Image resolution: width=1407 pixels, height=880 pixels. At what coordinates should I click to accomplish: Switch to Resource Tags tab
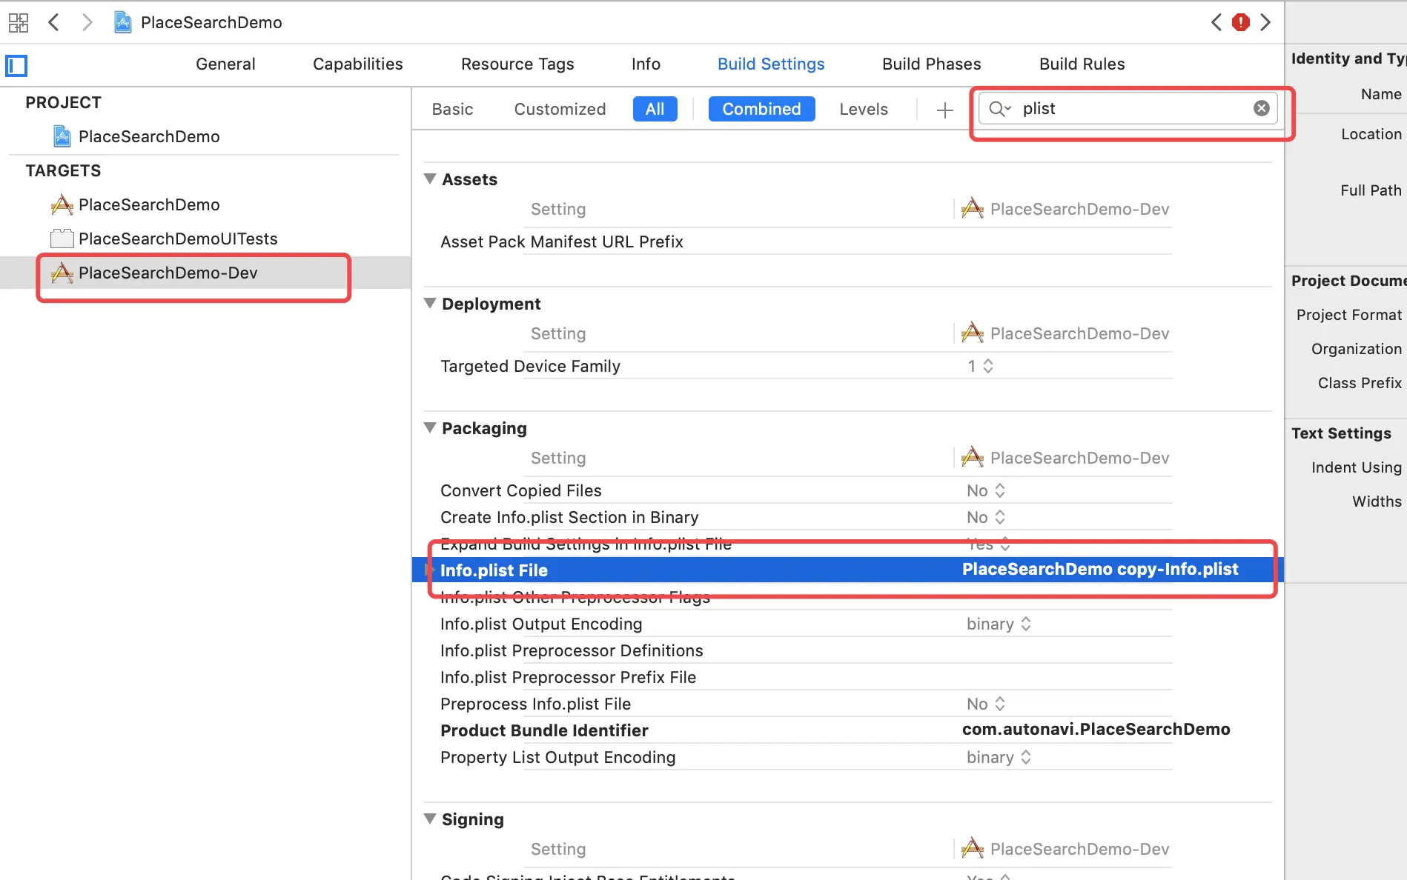(x=517, y=64)
